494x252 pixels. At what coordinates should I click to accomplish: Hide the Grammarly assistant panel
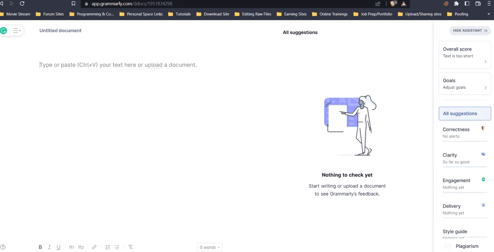pos(470,30)
